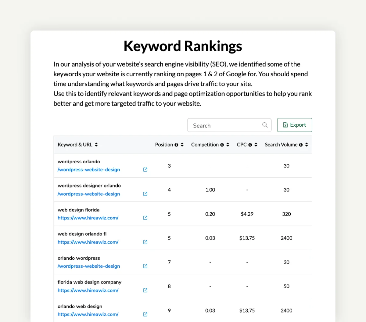Show info tooltip for Search Volume column
The width and height of the screenshot is (366, 322).
point(301,145)
